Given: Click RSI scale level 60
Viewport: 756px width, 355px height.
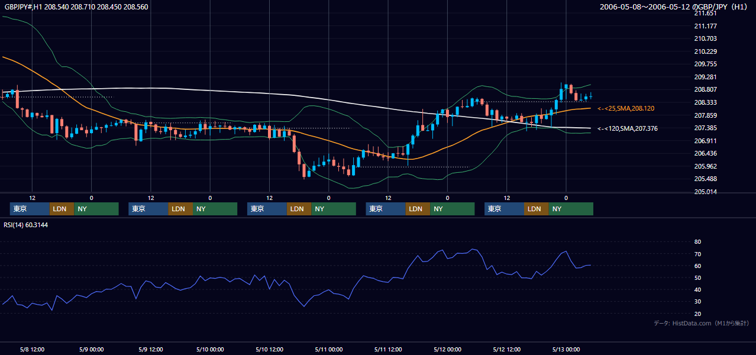Looking at the screenshot, I should (697, 266).
